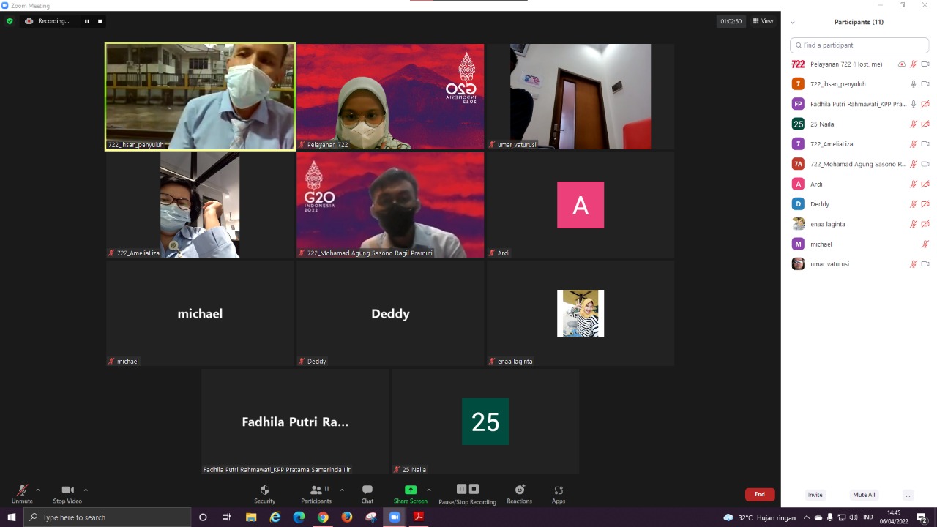Click the stop recording square at top
The width and height of the screenshot is (937, 527).
[100, 21]
